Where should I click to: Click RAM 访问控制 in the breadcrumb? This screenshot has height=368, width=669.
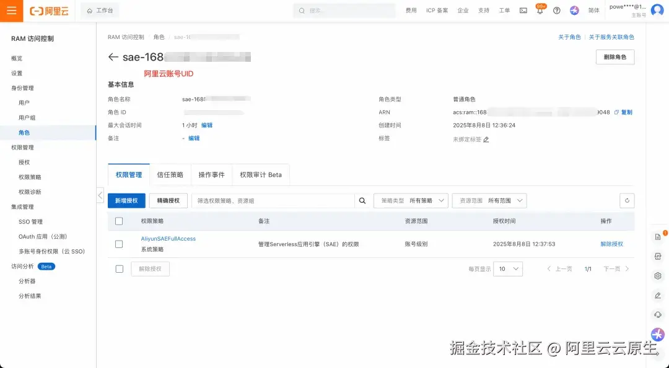coord(126,37)
